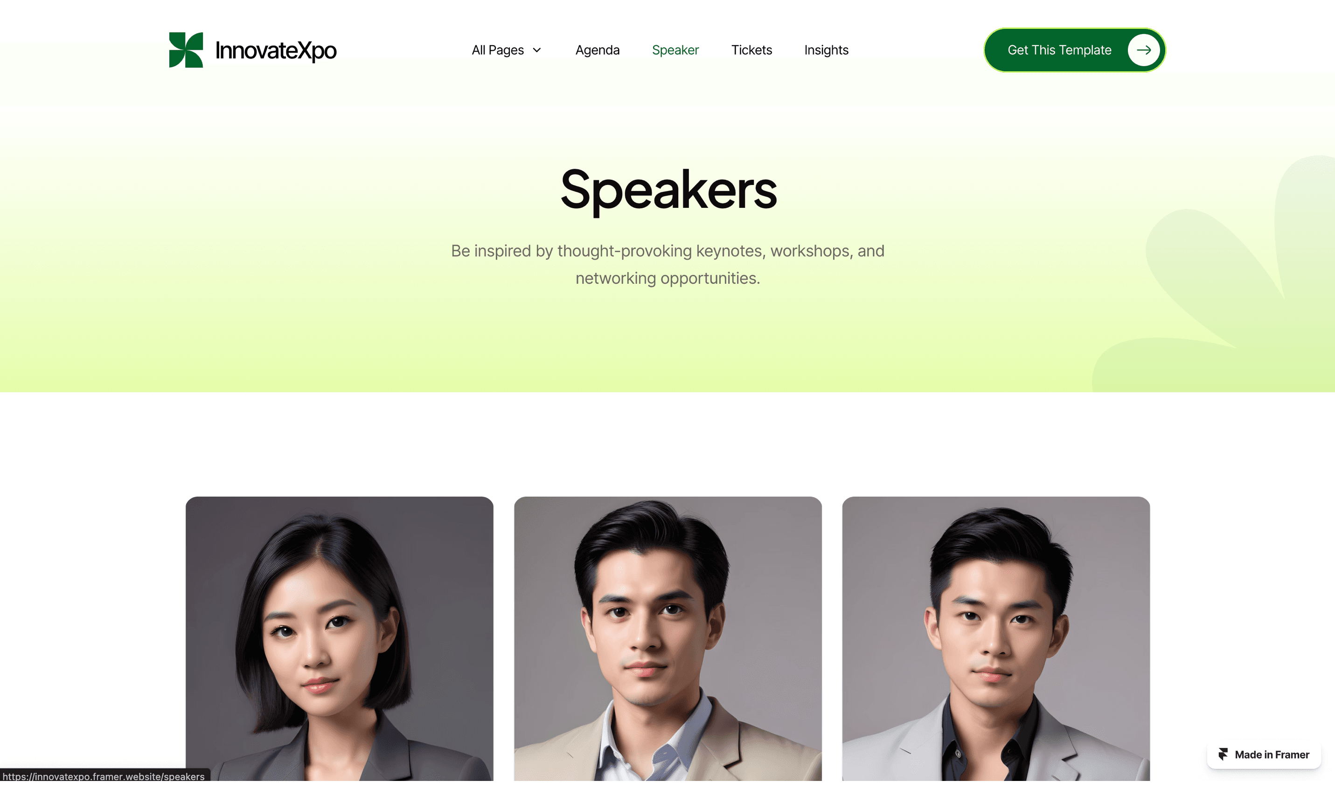Select the Speaker nav item
Viewport: 1335px width, 794px height.
[x=675, y=50]
